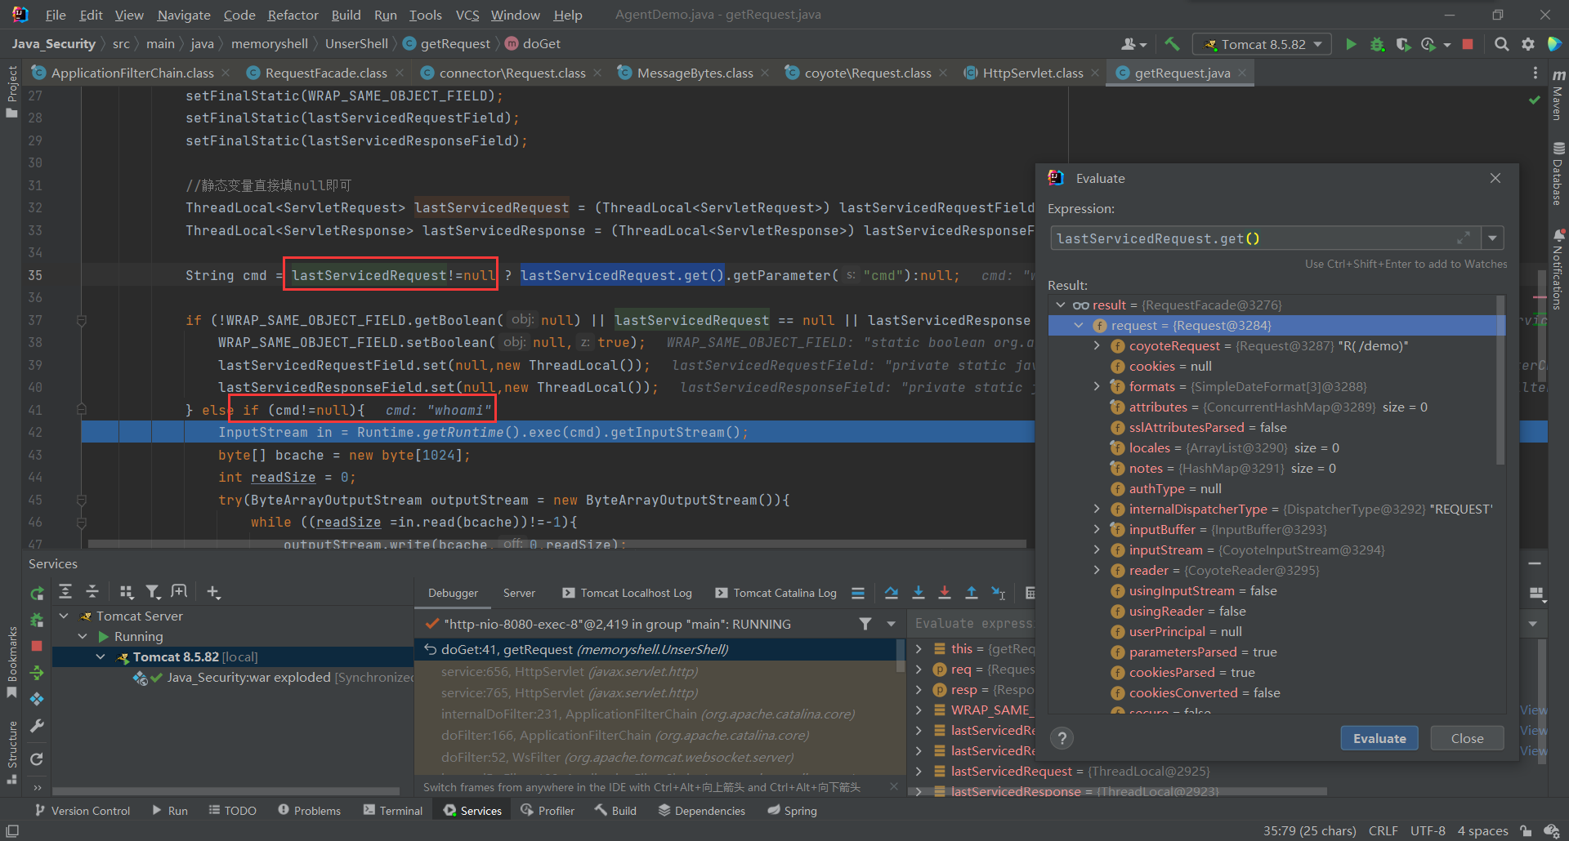Open the Problems tool window
This screenshot has width=1569, height=841.
(309, 810)
